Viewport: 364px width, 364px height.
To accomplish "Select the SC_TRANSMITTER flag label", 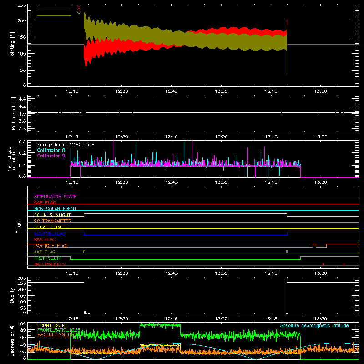I will [x=53, y=221].
